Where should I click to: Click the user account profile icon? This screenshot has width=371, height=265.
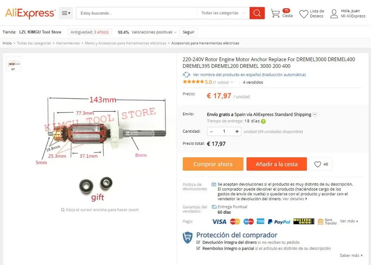click(x=334, y=14)
